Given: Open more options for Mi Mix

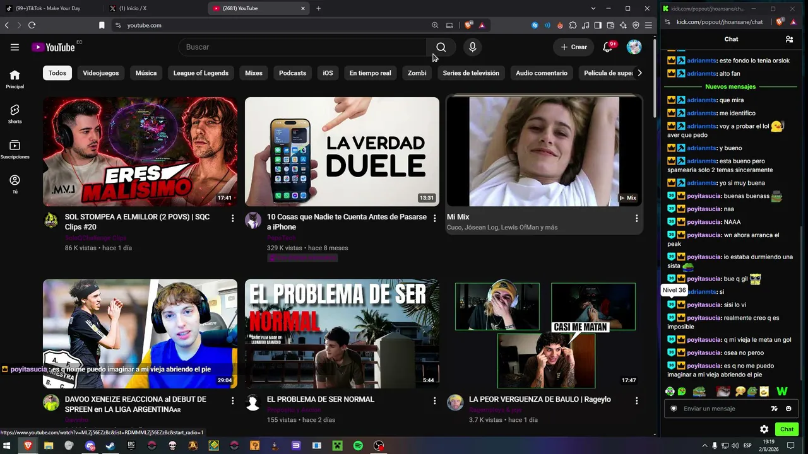Looking at the screenshot, I should (636, 218).
